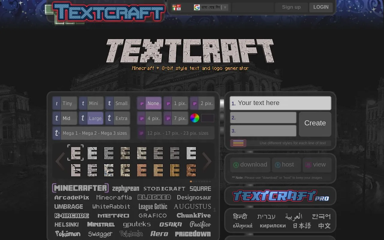Click the LOGIN button
Viewport: 384px width, 240px height.
321,7
